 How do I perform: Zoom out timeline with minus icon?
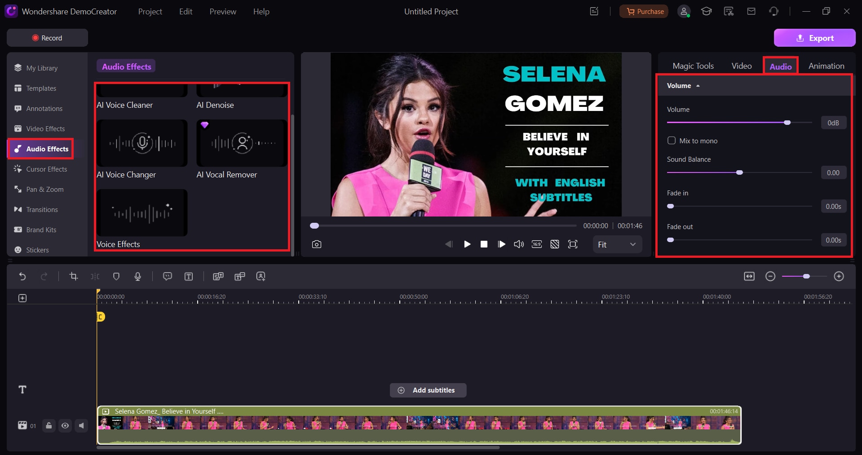pyautogui.click(x=770, y=276)
